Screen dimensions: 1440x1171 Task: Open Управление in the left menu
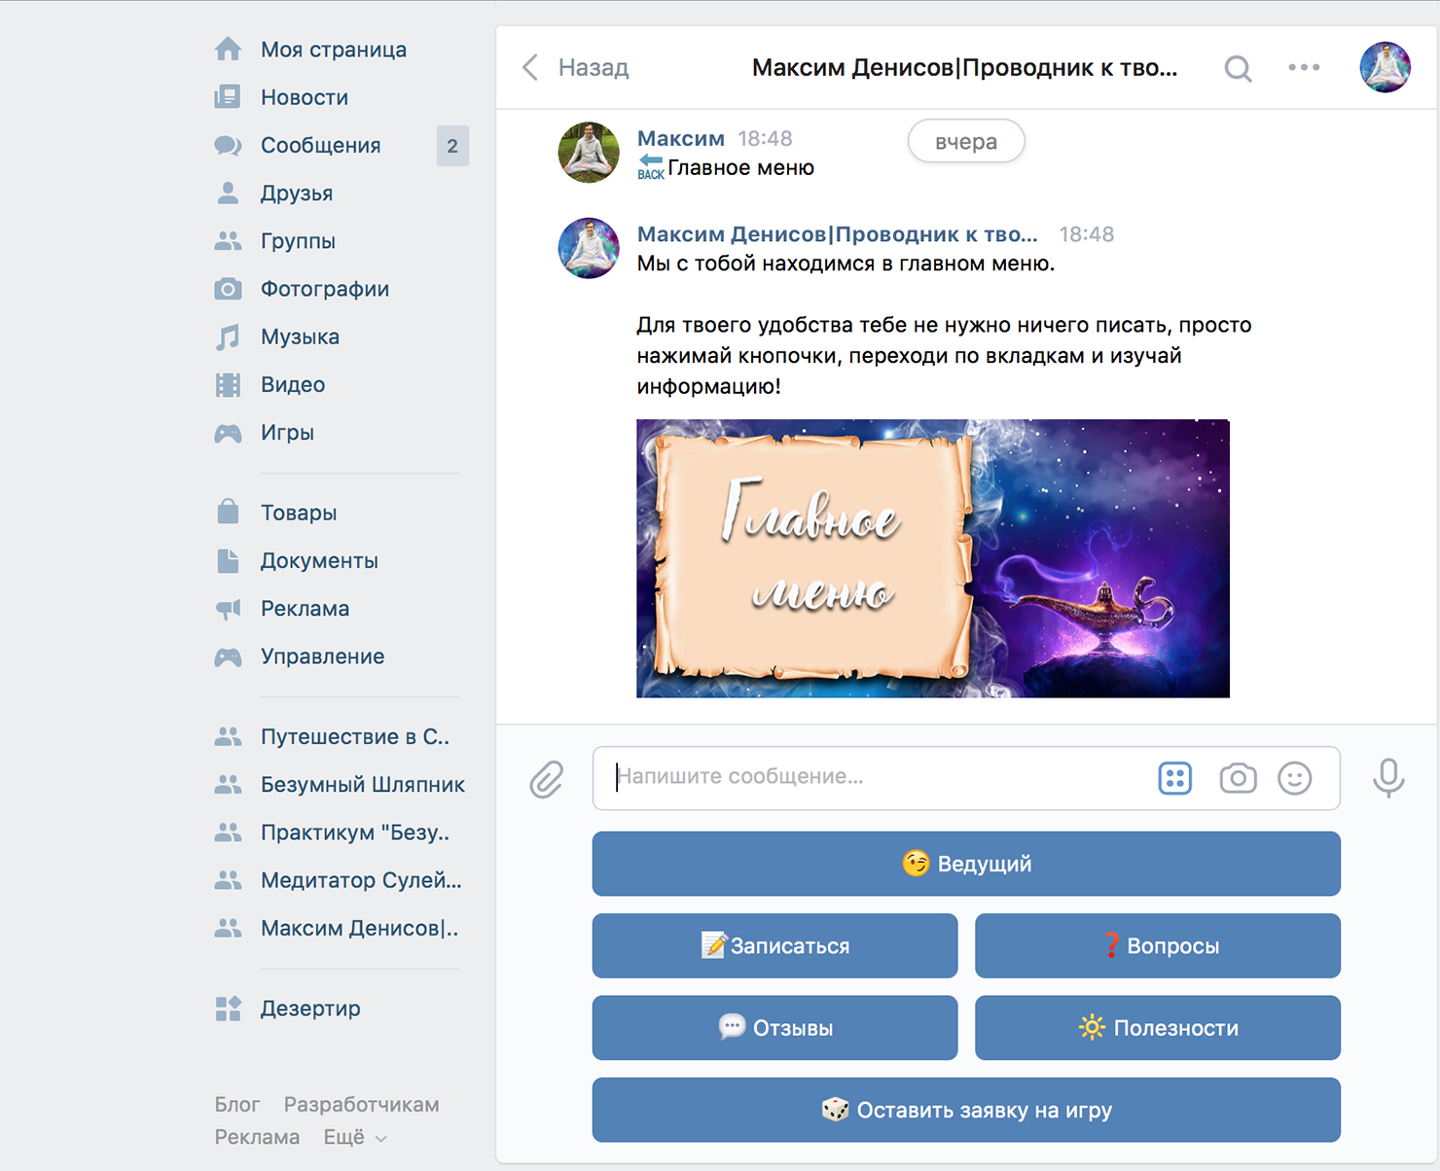[322, 656]
